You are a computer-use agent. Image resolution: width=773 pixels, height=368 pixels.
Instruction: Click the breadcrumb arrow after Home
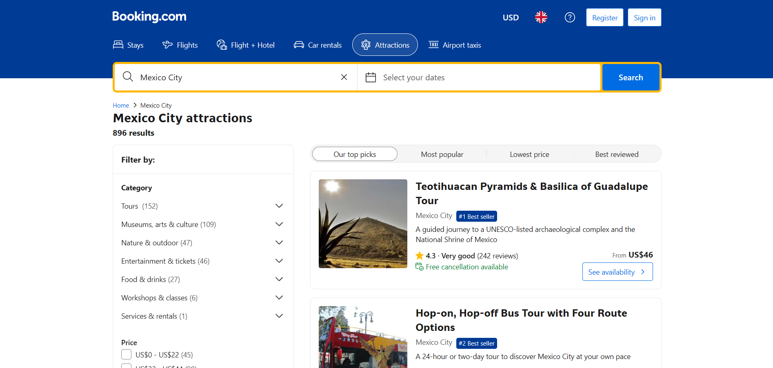click(135, 105)
